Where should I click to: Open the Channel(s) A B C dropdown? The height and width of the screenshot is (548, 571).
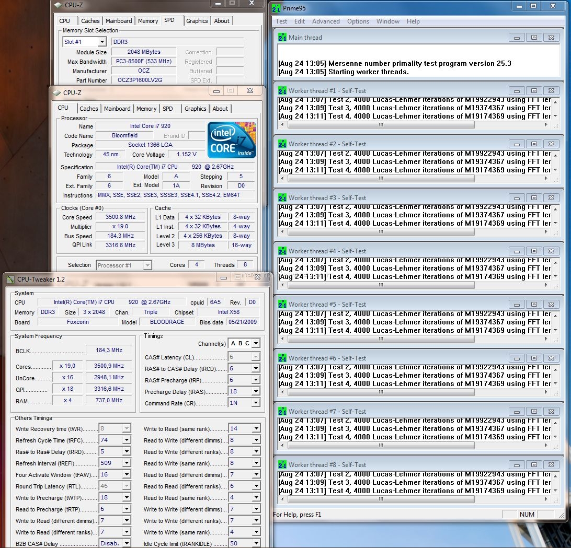[x=256, y=343]
